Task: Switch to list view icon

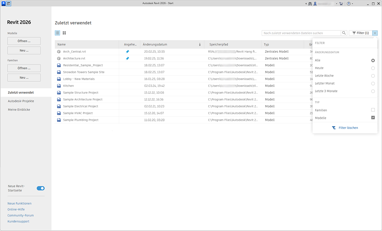Action: [x=58, y=33]
